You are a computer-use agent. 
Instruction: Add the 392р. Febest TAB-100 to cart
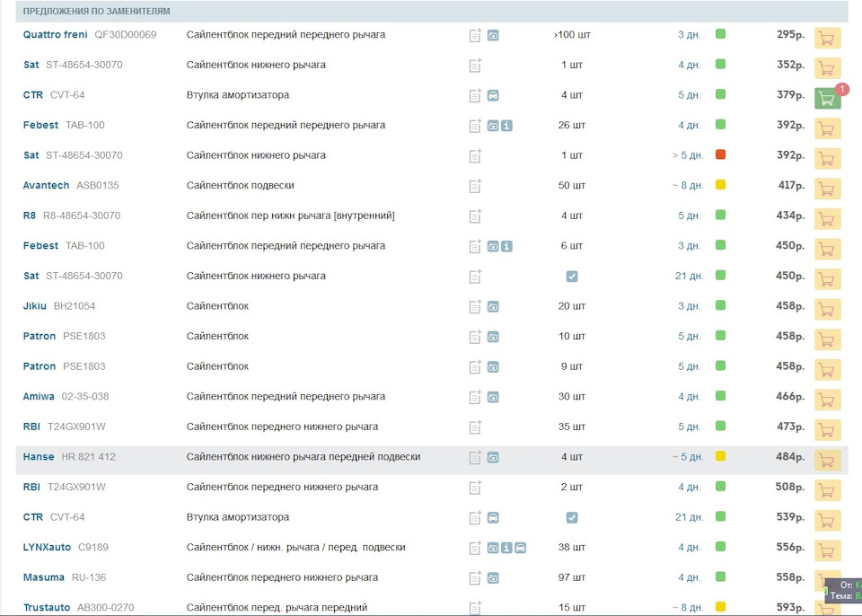coord(827,129)
